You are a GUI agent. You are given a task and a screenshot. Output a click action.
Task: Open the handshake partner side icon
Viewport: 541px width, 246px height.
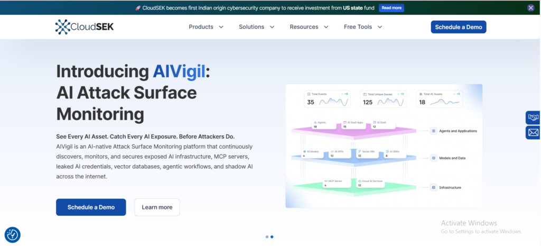pyautogui.click(x=533, y=118)
